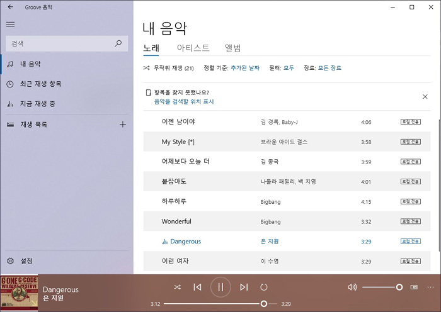Switch to the 노래 tab

[x=151, y=48]
